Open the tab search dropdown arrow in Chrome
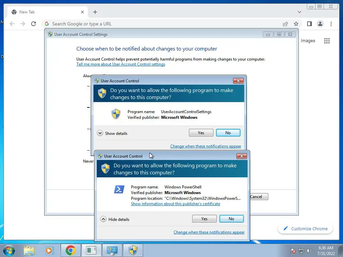 (299, 12)
